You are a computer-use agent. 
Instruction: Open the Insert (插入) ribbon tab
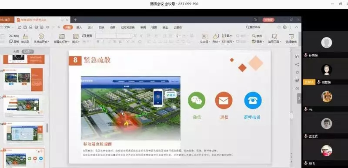click(x=79, y=27)
